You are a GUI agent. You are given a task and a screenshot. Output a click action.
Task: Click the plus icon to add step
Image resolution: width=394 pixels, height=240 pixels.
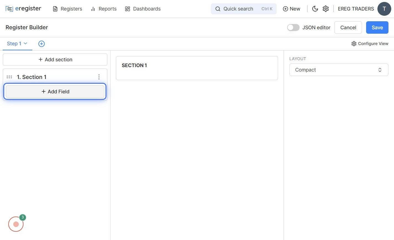pyautogui.click(x=41, y=44)
